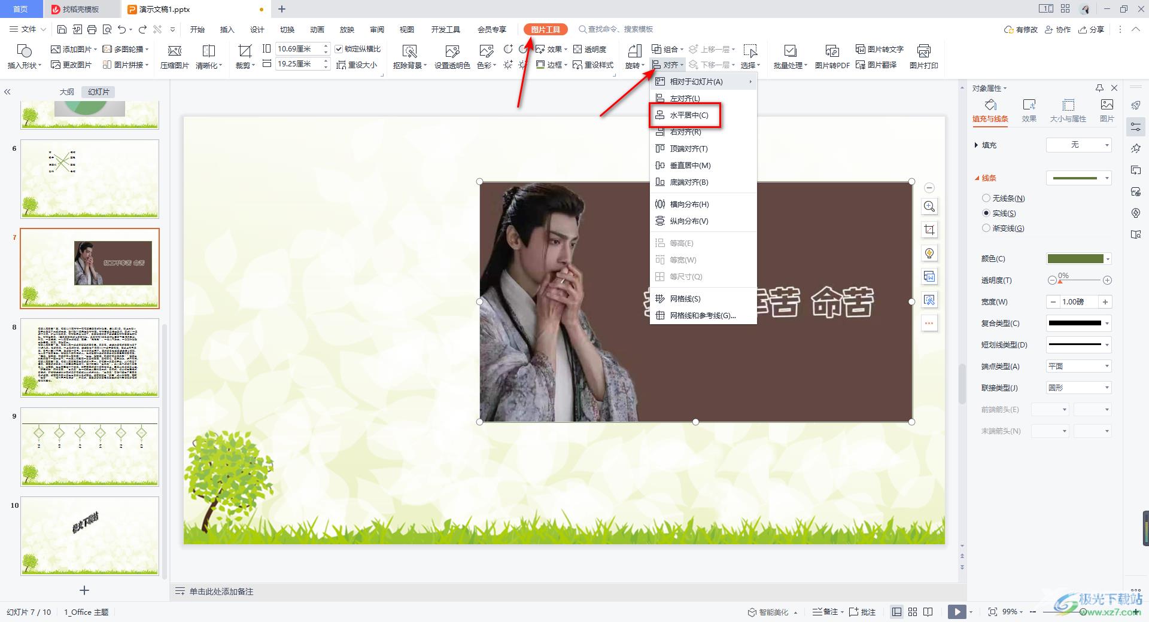This screenshot has width=1149, height=622.
Task: Switch to Outline (大纲) view toggle
Action: [67, 92]
